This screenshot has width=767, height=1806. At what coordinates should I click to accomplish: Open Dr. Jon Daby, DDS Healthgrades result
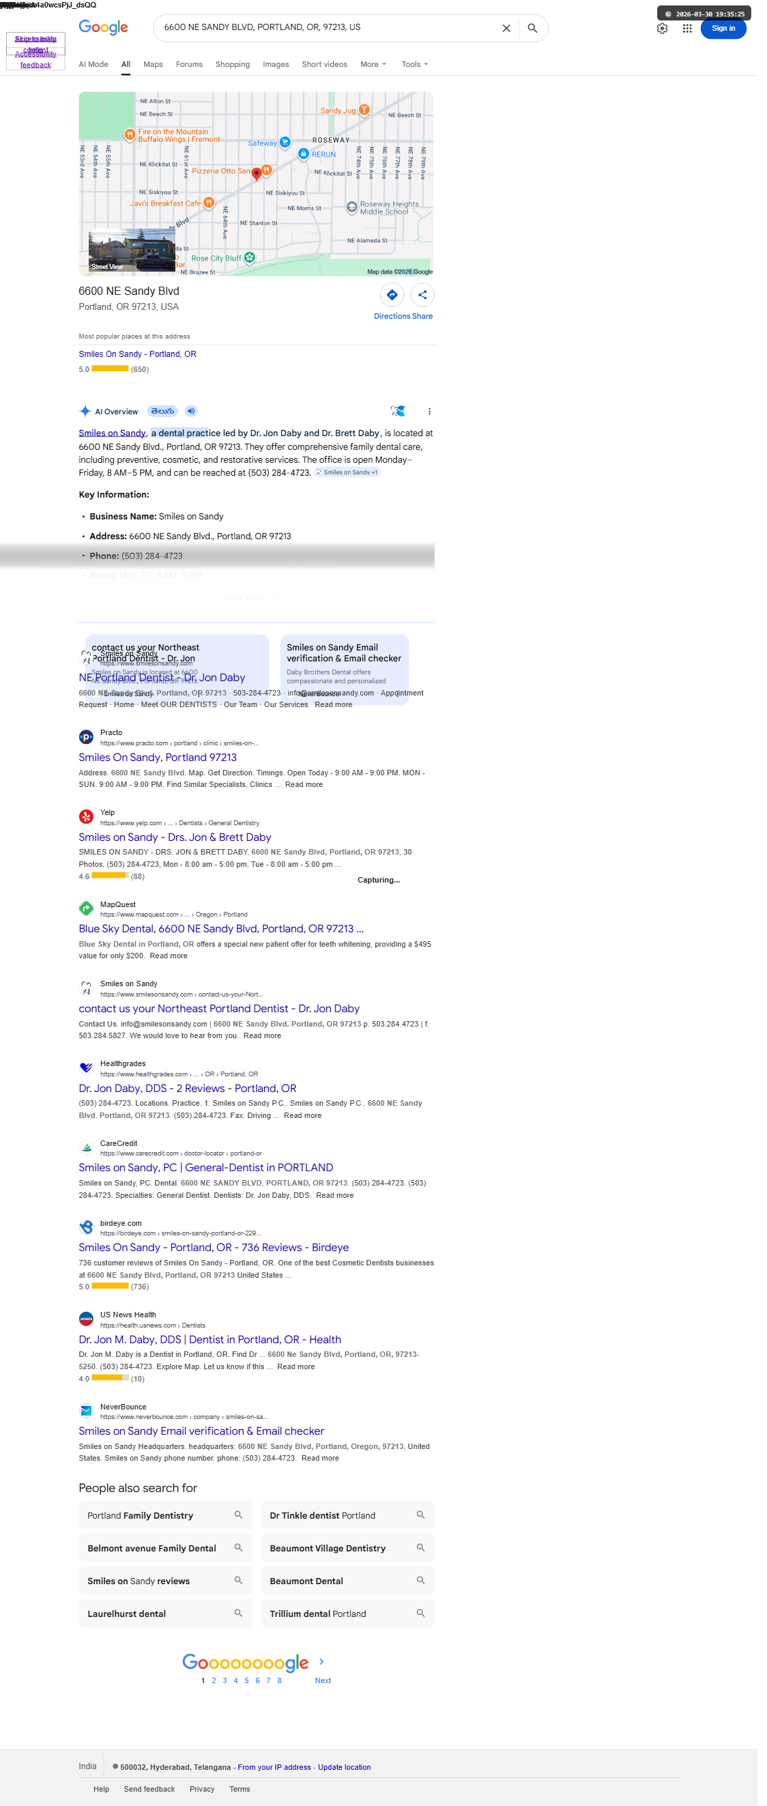coord(187,1088)
